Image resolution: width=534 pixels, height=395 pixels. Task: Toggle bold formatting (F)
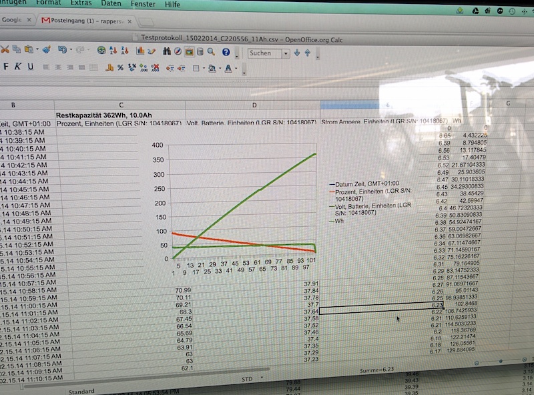(x=7, y=67)
